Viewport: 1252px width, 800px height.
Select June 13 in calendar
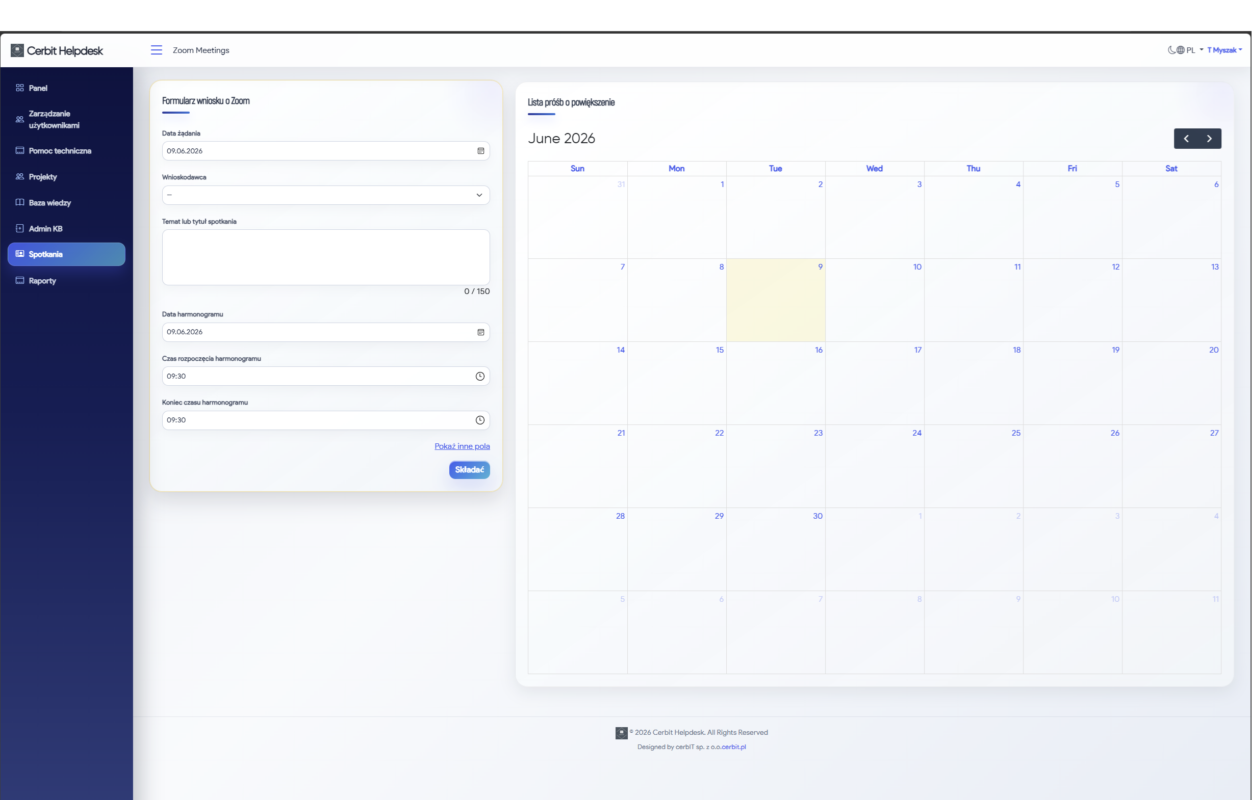1171,300
